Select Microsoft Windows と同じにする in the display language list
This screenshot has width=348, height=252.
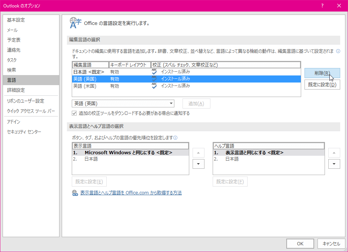pyautogui.click(x=130, y=153)
